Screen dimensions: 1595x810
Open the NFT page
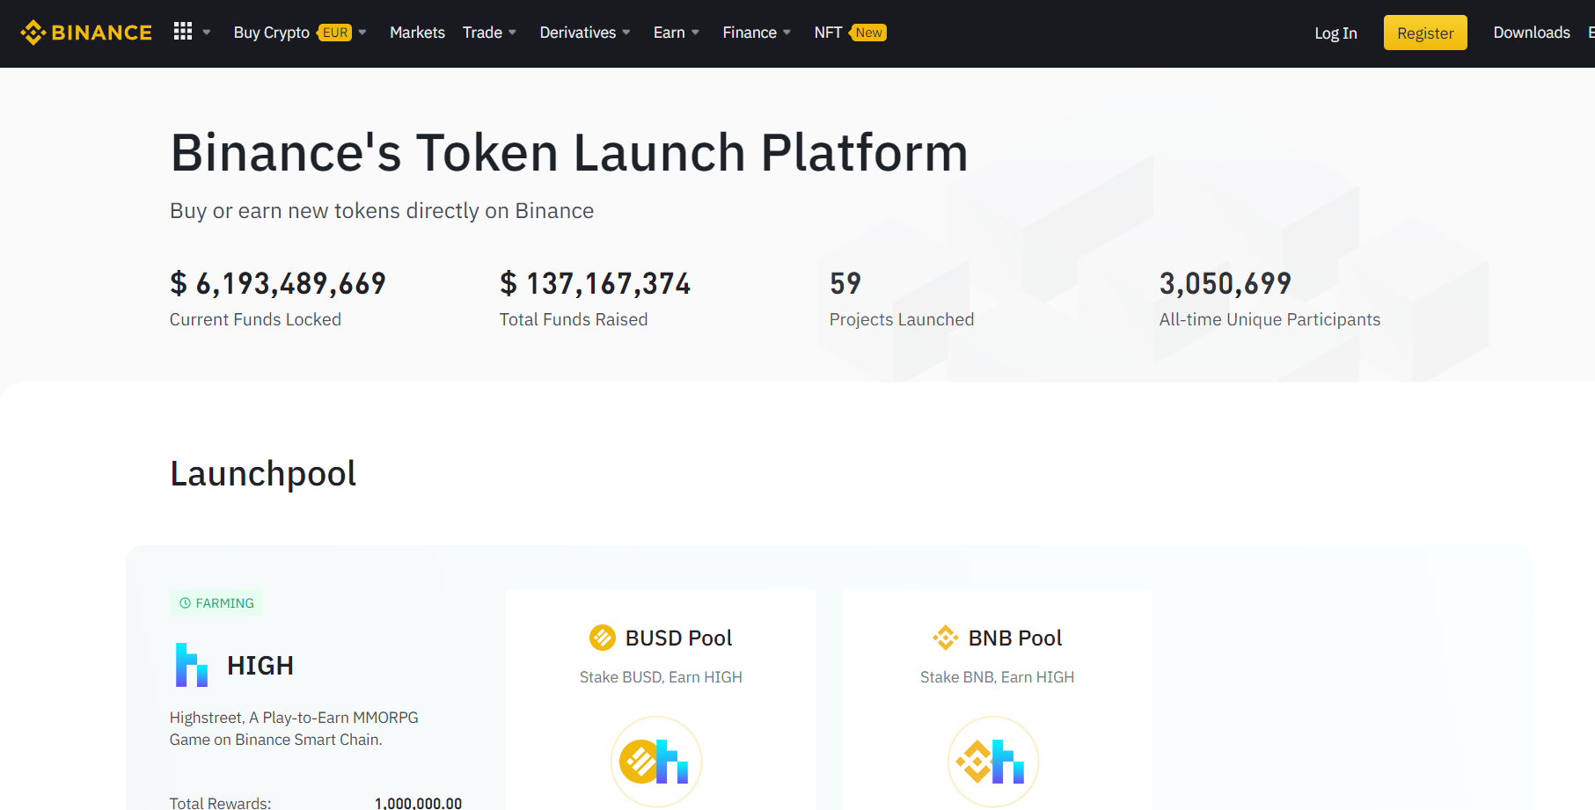(x=828, y=33)
